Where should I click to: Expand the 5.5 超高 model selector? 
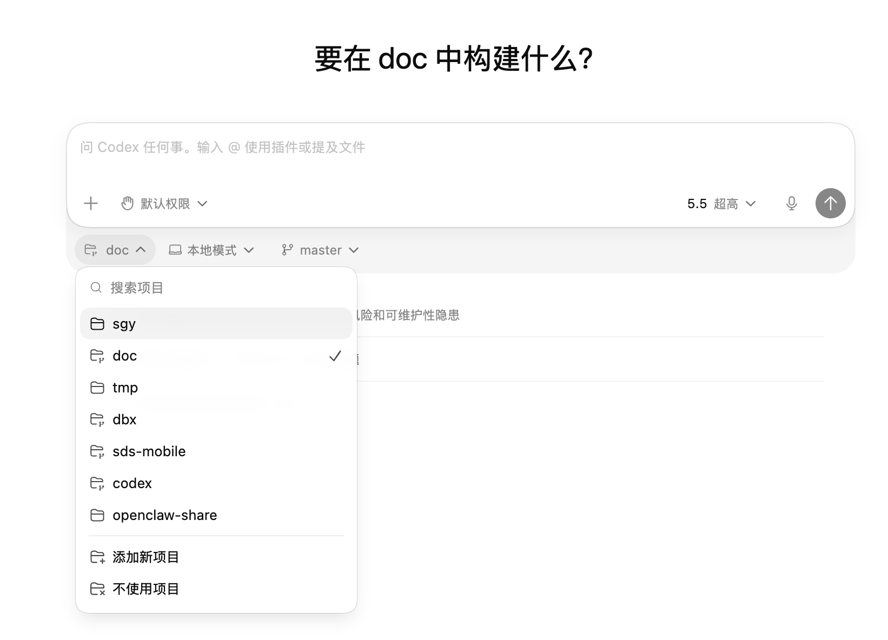click(721, 203)
